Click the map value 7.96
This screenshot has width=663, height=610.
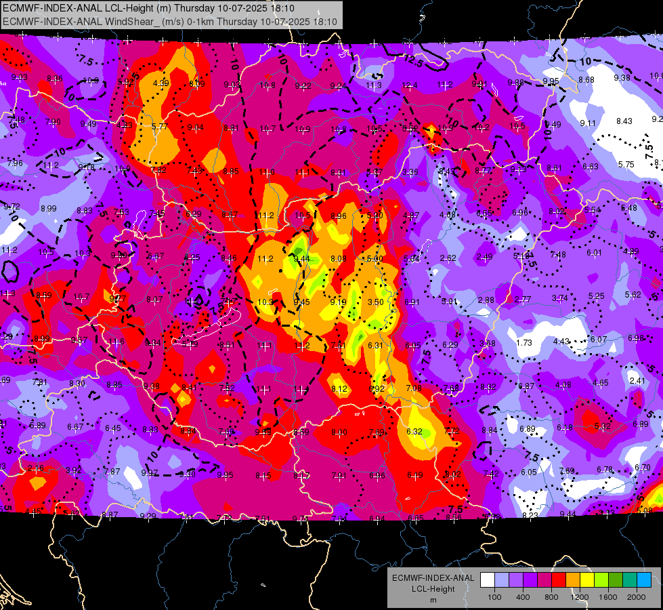click(15, 163)
